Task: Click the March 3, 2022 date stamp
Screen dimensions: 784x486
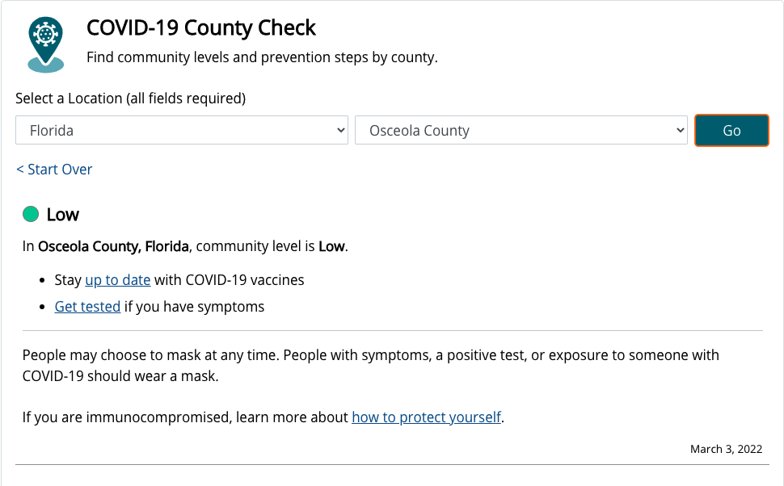Action: 726,449
